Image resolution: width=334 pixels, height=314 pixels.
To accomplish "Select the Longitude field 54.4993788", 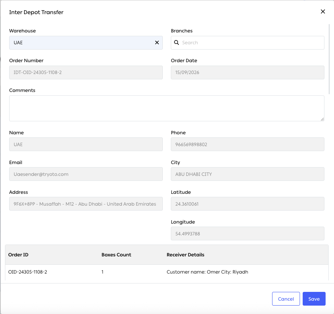I will [x=248, y=233].
